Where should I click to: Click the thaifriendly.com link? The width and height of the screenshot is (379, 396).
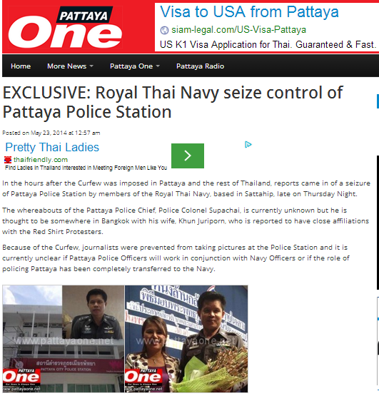[41, 160]
